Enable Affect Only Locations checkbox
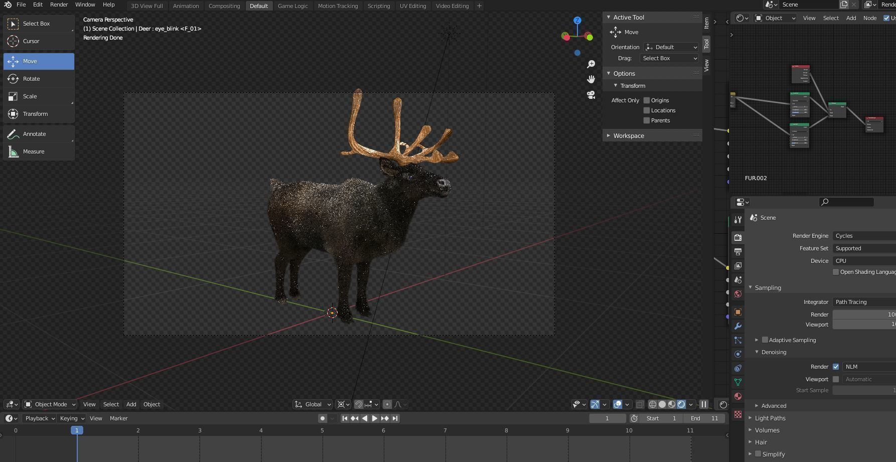 click(647, 110)
